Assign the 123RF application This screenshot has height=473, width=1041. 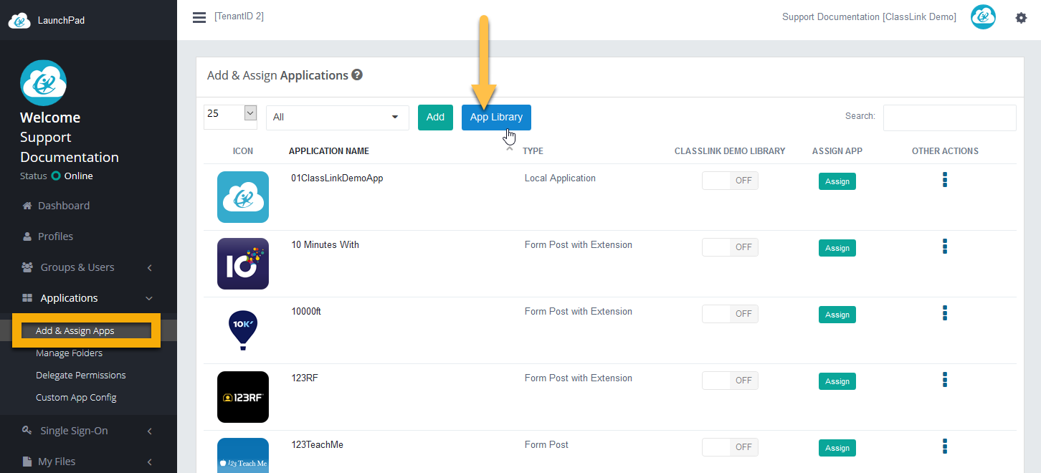(x=837, y=381)
